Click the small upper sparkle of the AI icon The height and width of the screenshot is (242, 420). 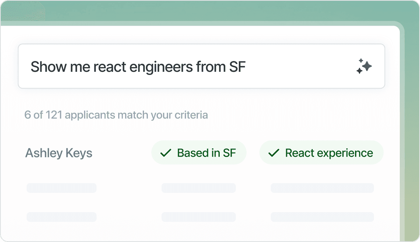click(361, 60)
